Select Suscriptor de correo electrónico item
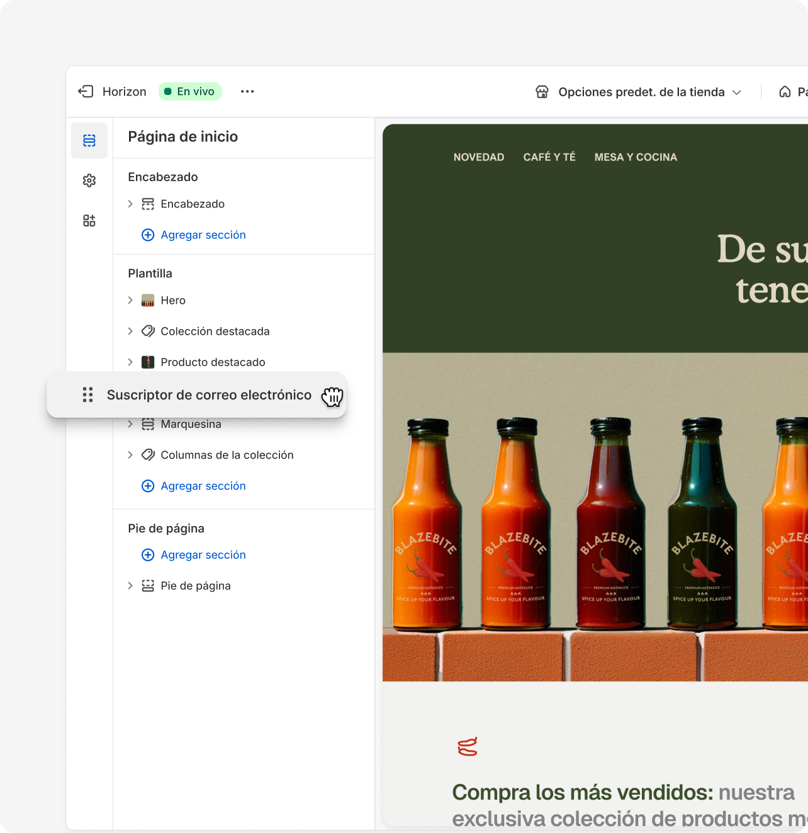The width and height of the screenshot is (808, 833). click(196, 394)
